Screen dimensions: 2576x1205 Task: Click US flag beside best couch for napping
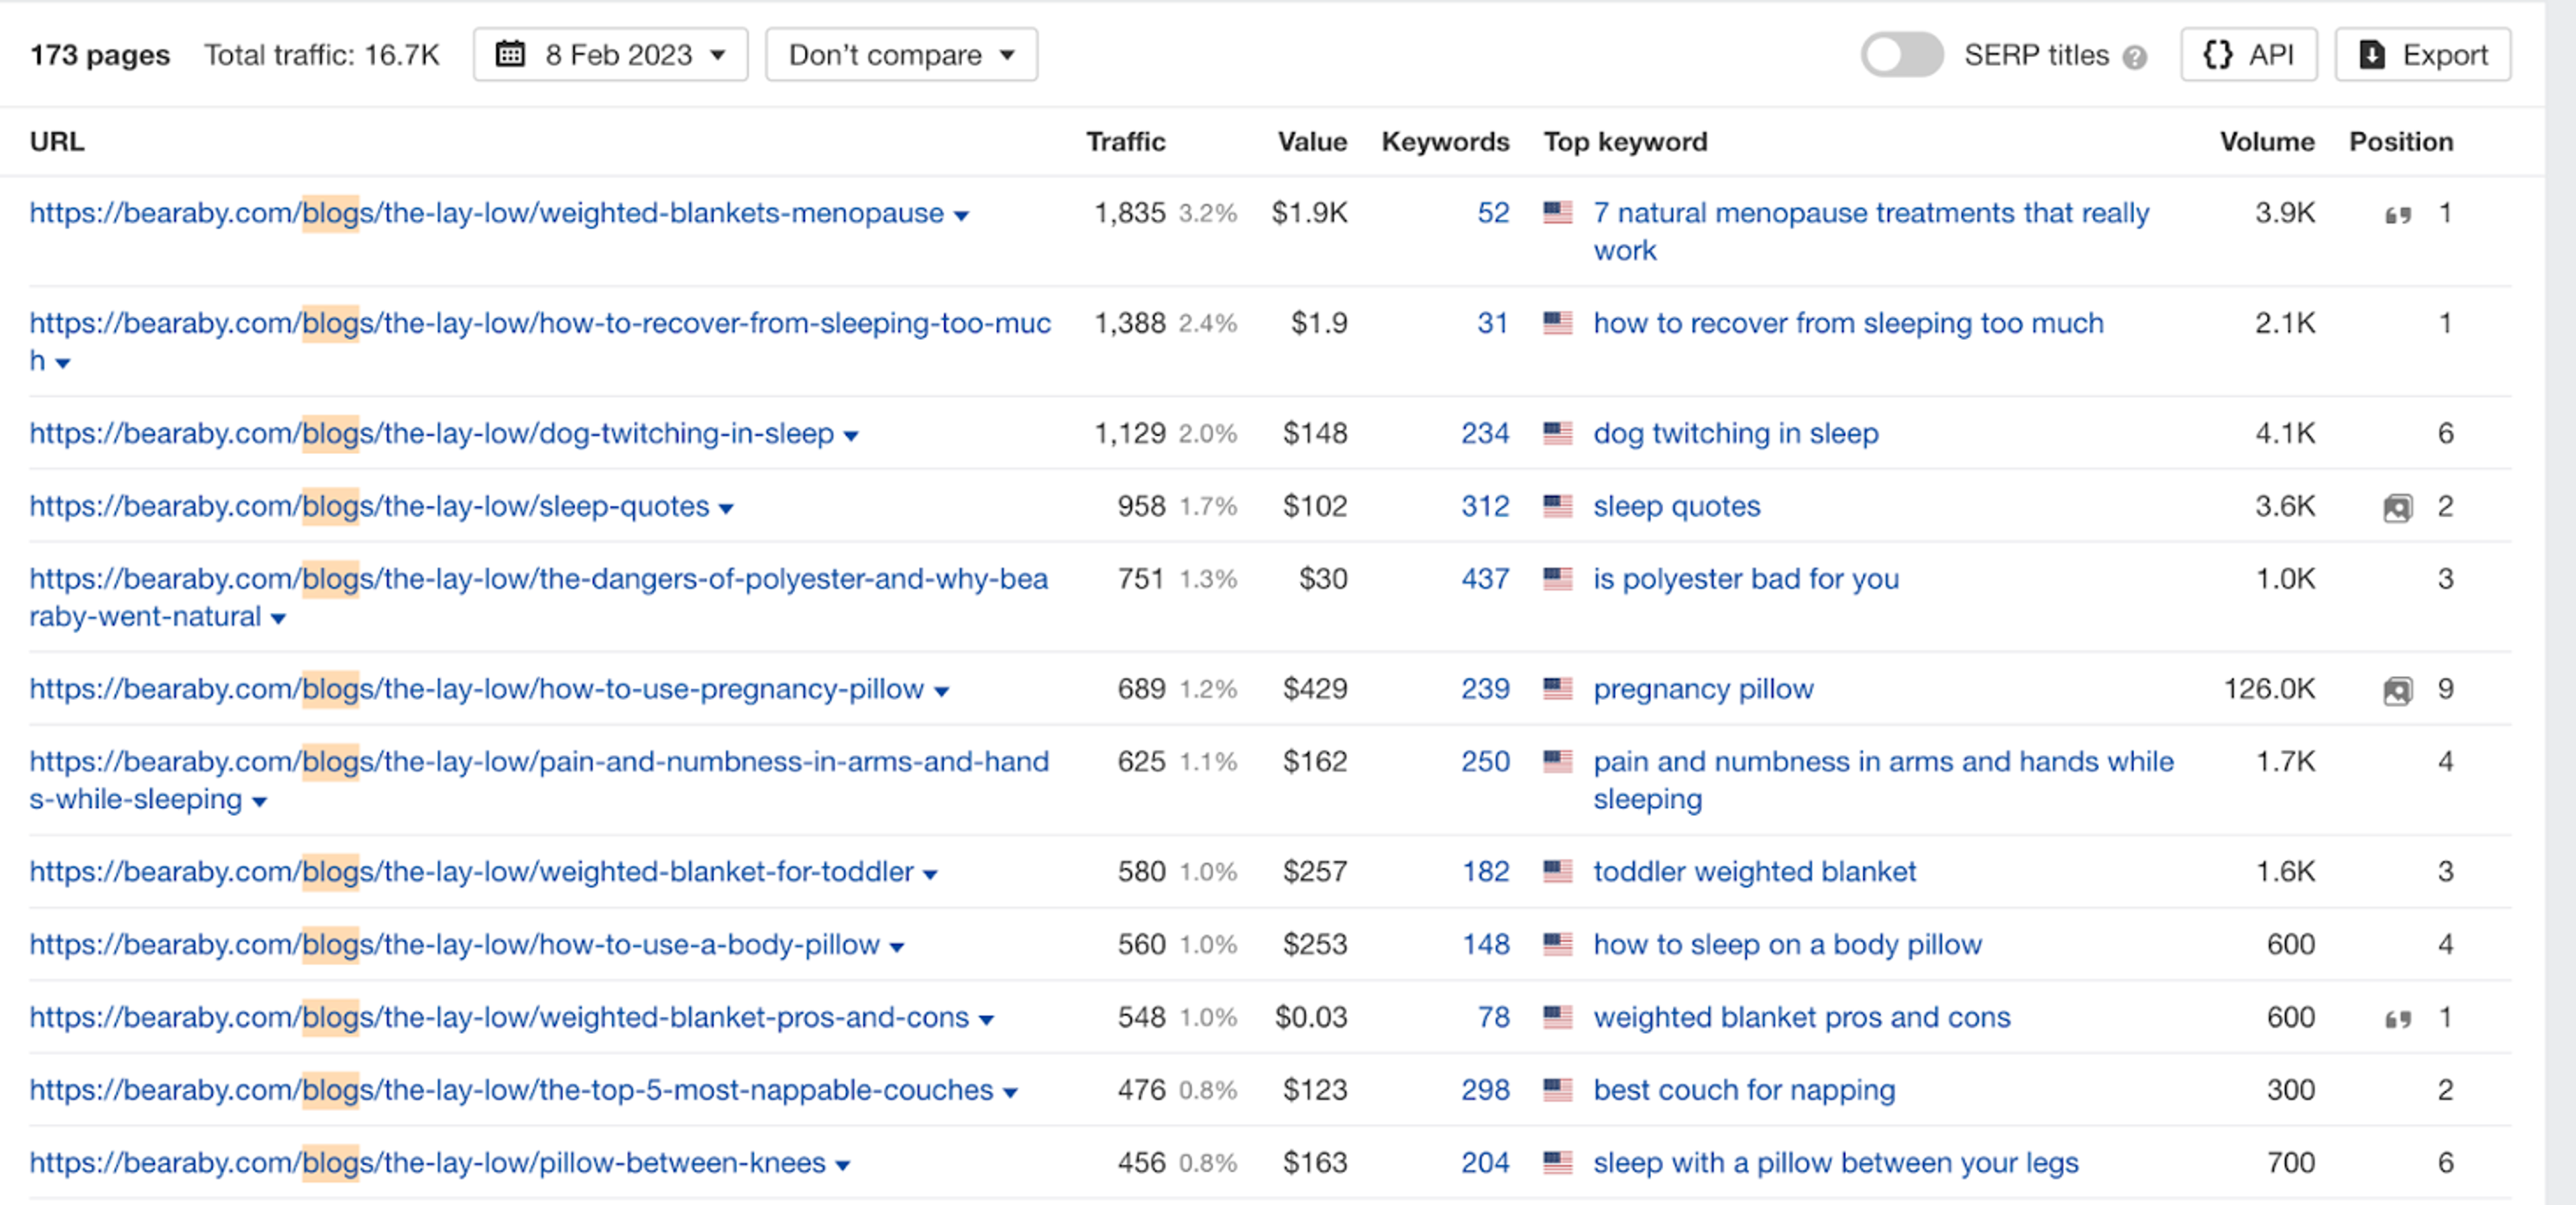tap(1557, 1090)
